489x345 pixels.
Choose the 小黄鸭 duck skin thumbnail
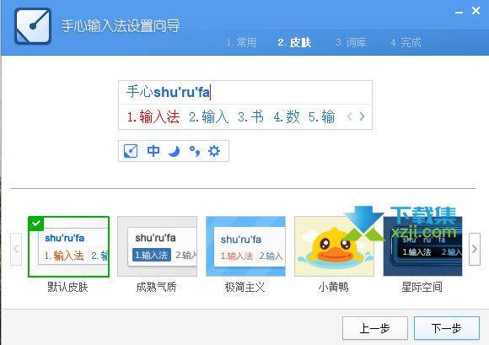coord(335,246)
